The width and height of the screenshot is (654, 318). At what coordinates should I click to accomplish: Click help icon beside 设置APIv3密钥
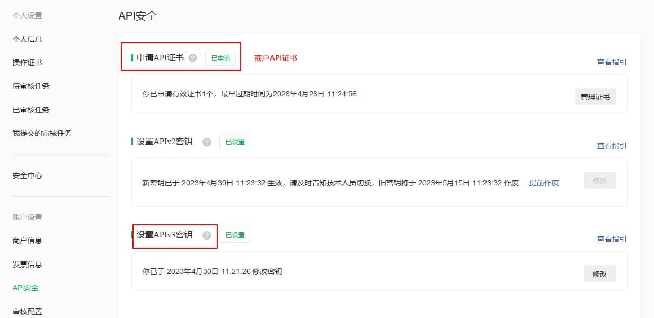coord(207,235)
